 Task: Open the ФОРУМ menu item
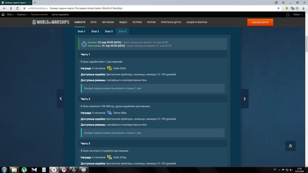coord(151,22)
